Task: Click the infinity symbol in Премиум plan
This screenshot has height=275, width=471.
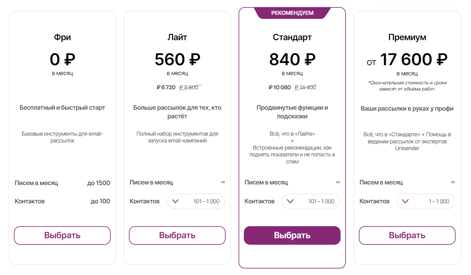Action: coord(453,182)
